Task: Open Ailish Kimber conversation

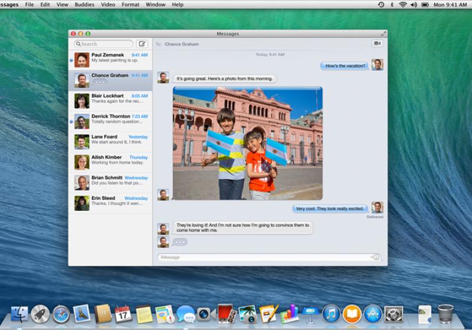Action: pos(110,161)
